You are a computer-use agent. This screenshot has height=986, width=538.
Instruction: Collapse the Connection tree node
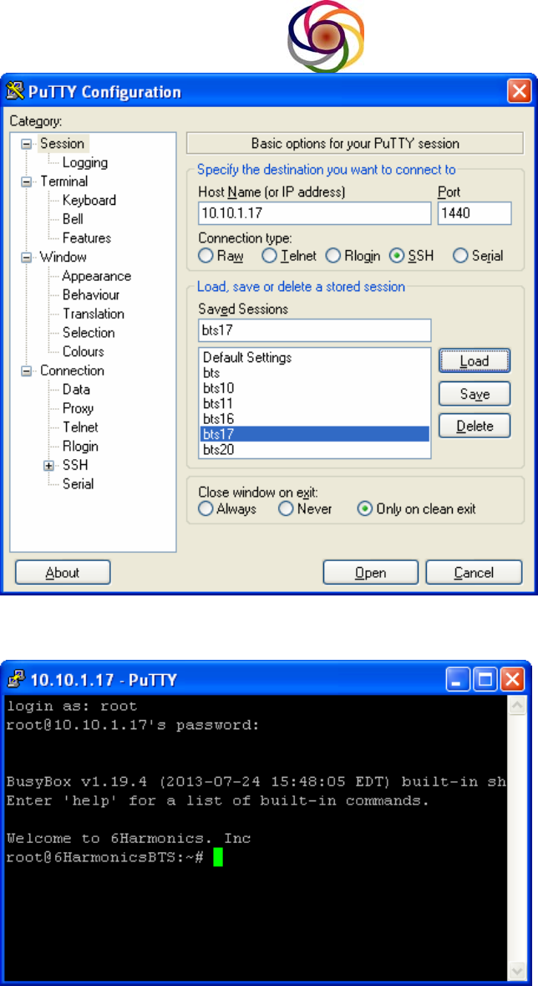click(x=26, y=371)
